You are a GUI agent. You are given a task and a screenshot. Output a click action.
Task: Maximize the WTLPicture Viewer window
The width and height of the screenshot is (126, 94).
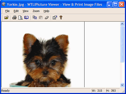(115, 4)
